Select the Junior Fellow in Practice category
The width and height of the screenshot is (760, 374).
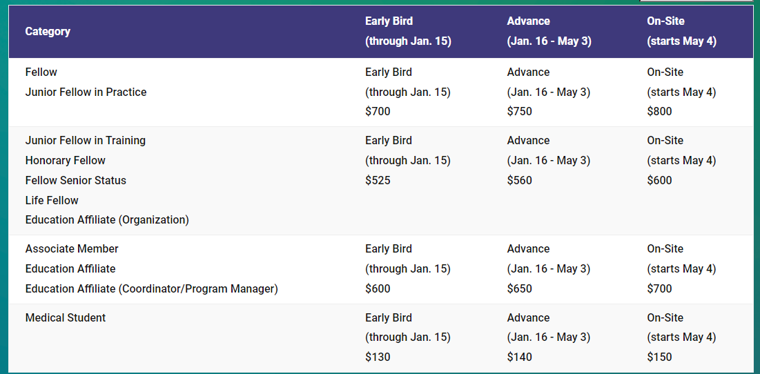coord(86,92)
